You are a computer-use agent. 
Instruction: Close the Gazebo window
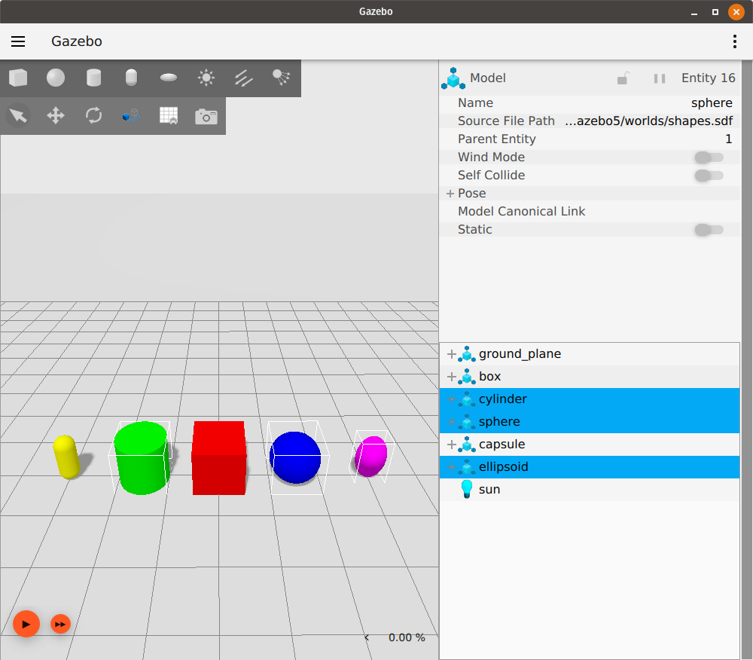(736, 12)
